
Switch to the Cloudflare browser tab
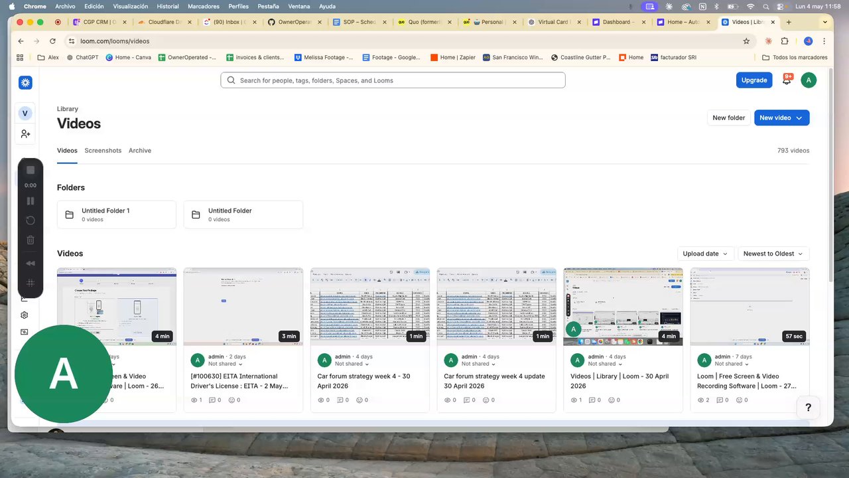(x=164, y=22)
